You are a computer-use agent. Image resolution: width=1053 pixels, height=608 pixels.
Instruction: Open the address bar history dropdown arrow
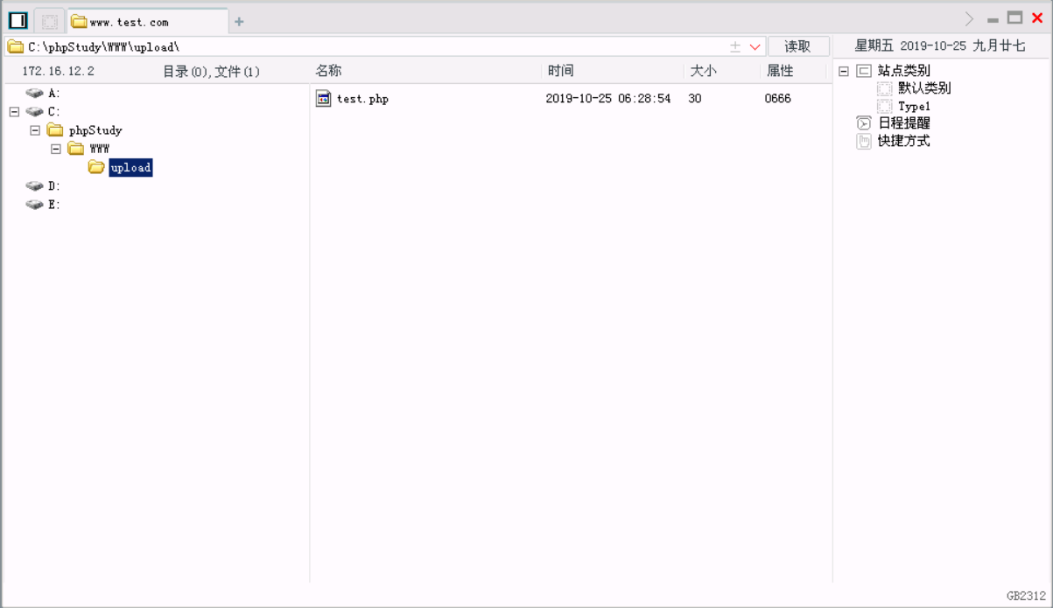[756, 46]
